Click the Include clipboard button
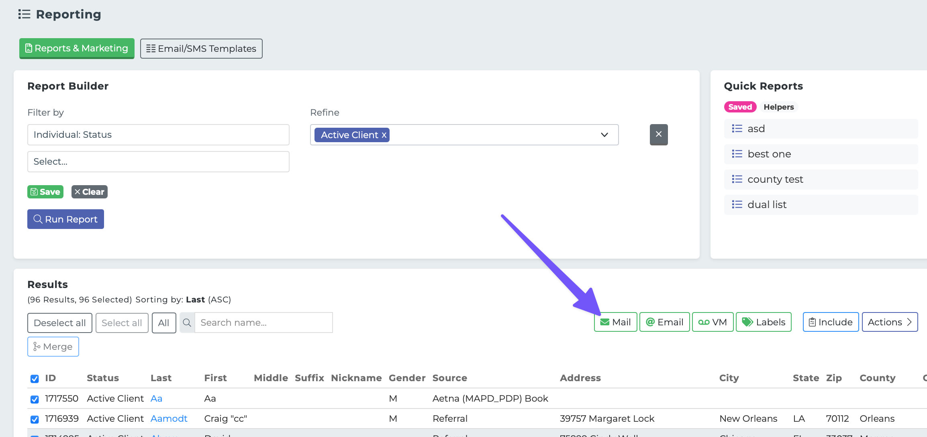 830,322
